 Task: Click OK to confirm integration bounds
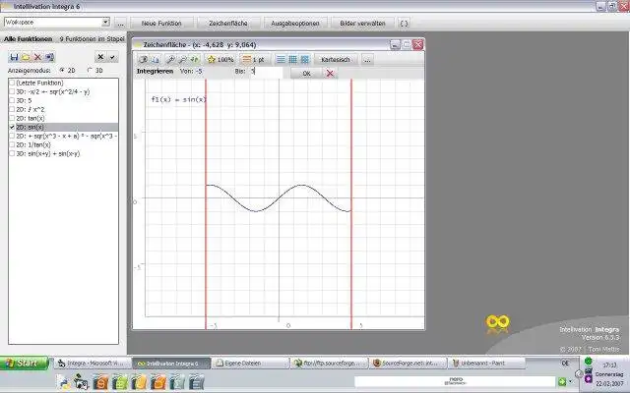tap(306, 74)
